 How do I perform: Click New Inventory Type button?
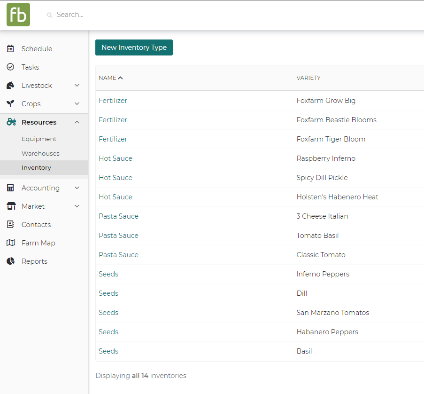pyautogui.click(x=134, y=47)
